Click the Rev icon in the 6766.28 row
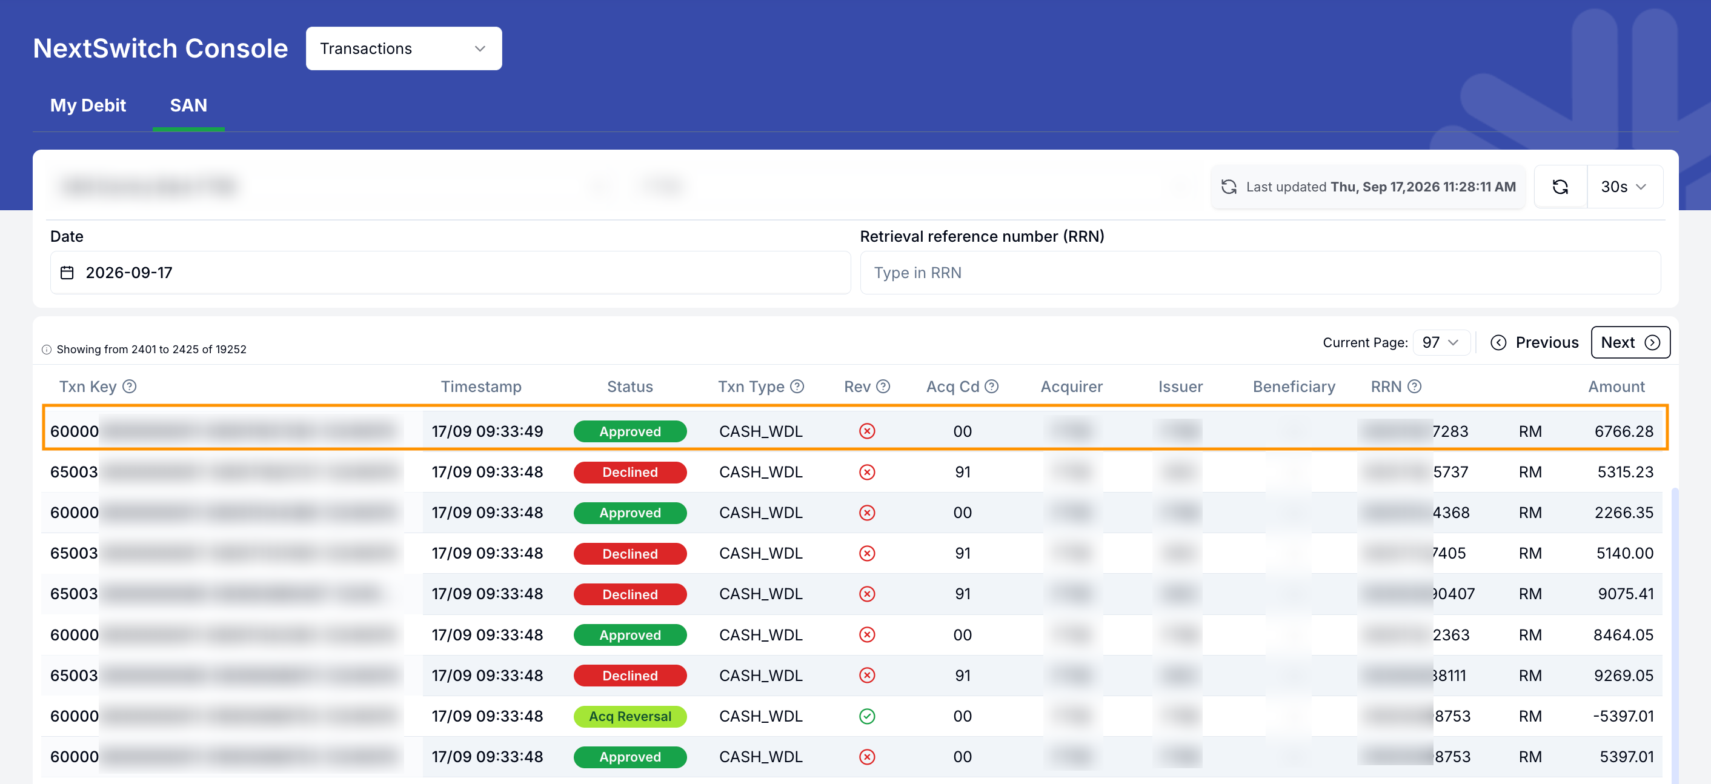This screenshot has width=1711, height=784. 867,431
